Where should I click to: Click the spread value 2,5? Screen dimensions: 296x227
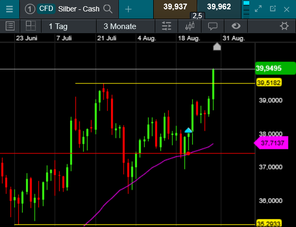pyautogui.click(x=197, y=16)
